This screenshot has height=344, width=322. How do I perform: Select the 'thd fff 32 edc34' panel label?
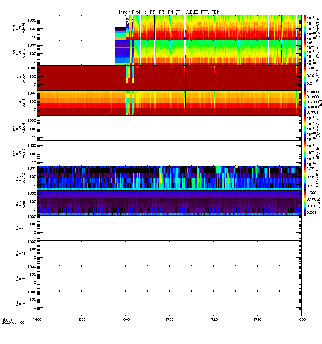(19, 128)
